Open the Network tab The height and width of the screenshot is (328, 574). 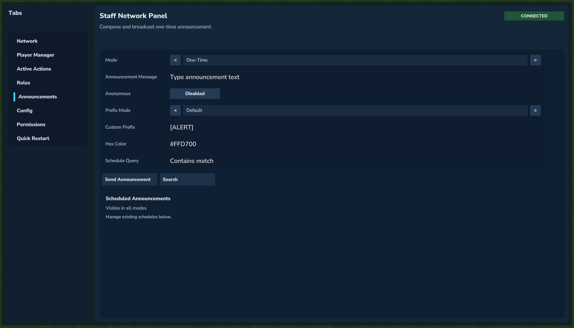(x=27, y=41)
